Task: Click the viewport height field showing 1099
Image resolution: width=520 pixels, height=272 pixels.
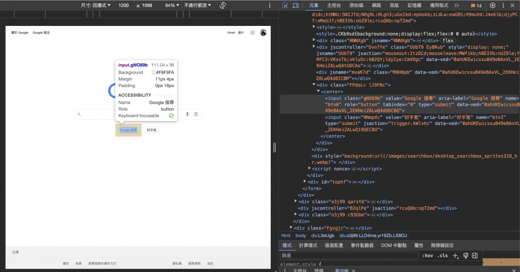Action: [x=147, y=5]
